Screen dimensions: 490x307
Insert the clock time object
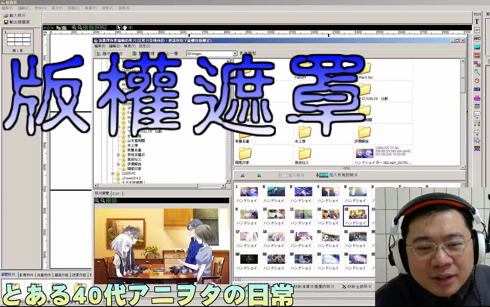tap(477, 81)
